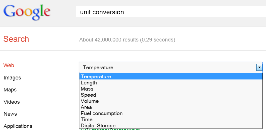The height and width of the screenshot is (130, 266).
Task: Choose the Time option
Action: [x=87, y=119]
